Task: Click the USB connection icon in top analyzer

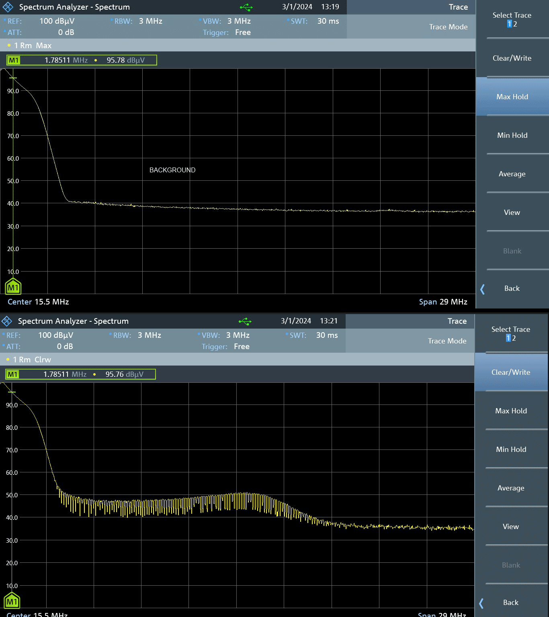Action: point(246,7)
